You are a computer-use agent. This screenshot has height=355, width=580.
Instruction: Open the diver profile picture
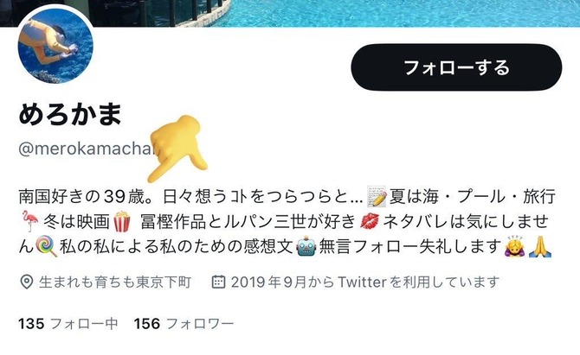pos(55,46)
